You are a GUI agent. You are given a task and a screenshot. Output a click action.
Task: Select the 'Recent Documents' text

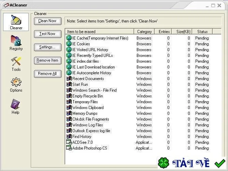point(88,79)
